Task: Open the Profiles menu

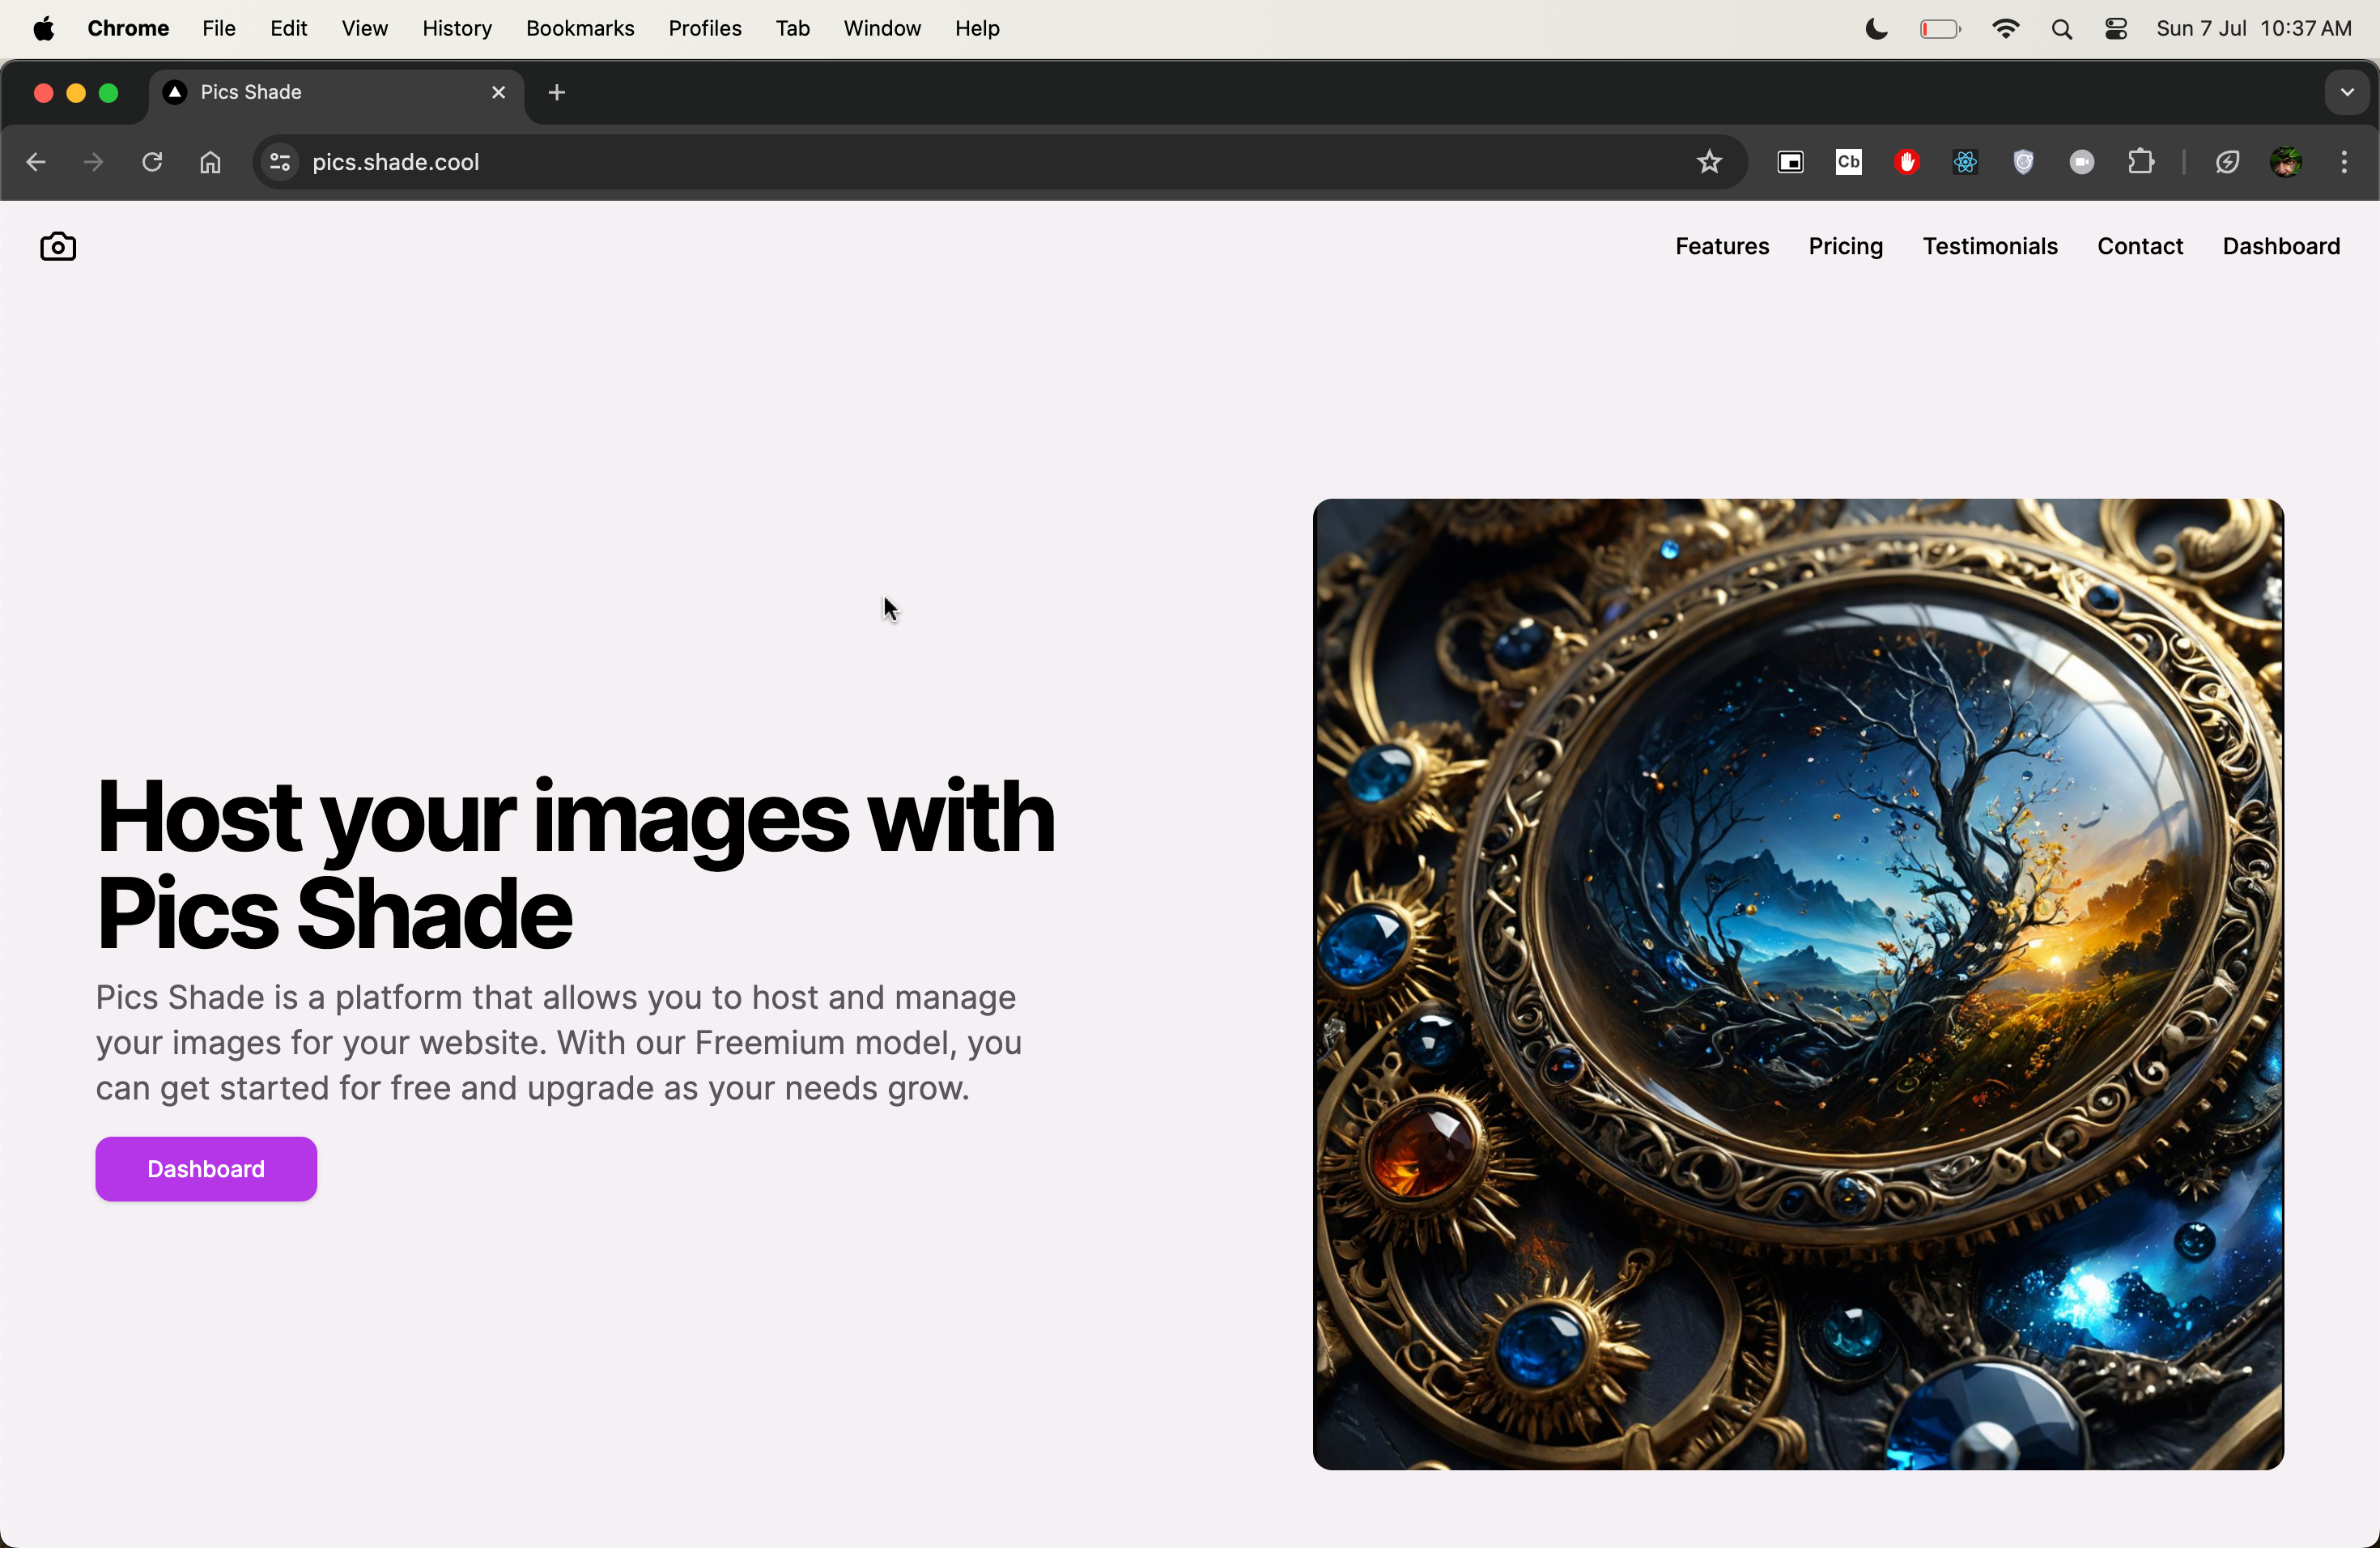Action: tap(705, 29)
